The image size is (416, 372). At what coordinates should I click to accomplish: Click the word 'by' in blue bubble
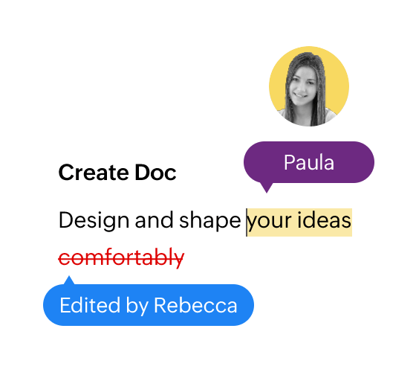click(x=137, y=307)
